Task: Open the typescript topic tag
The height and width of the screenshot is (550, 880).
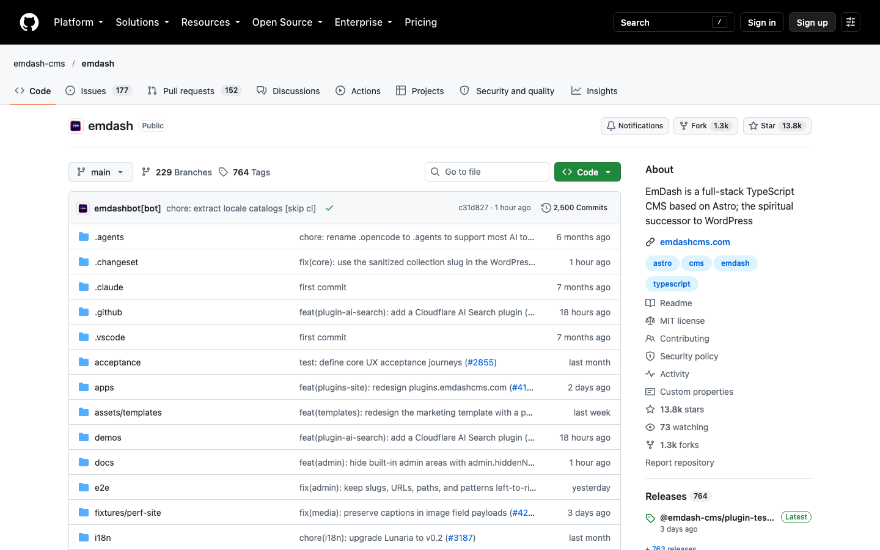Action: pos(672,284)
